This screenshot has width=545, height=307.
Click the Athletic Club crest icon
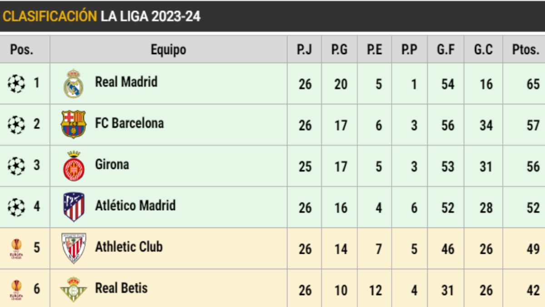pyautogui.click(x=74, y=248)
